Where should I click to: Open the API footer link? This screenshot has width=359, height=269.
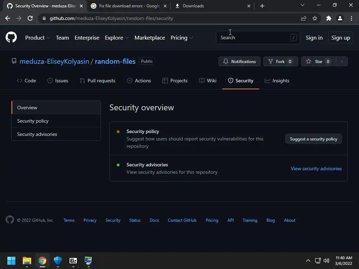pyautogui.click(x=230, y=220)
